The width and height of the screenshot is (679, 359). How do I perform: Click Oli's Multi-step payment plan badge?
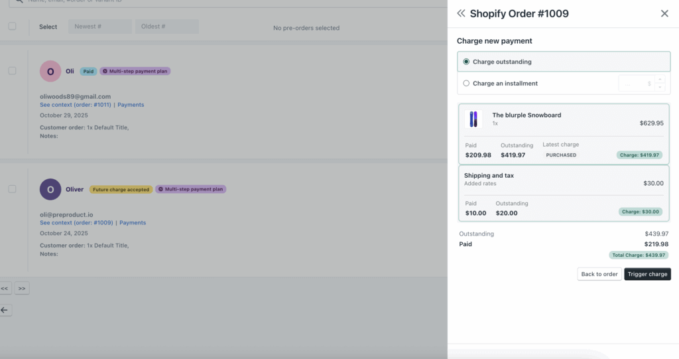[135, 71]
